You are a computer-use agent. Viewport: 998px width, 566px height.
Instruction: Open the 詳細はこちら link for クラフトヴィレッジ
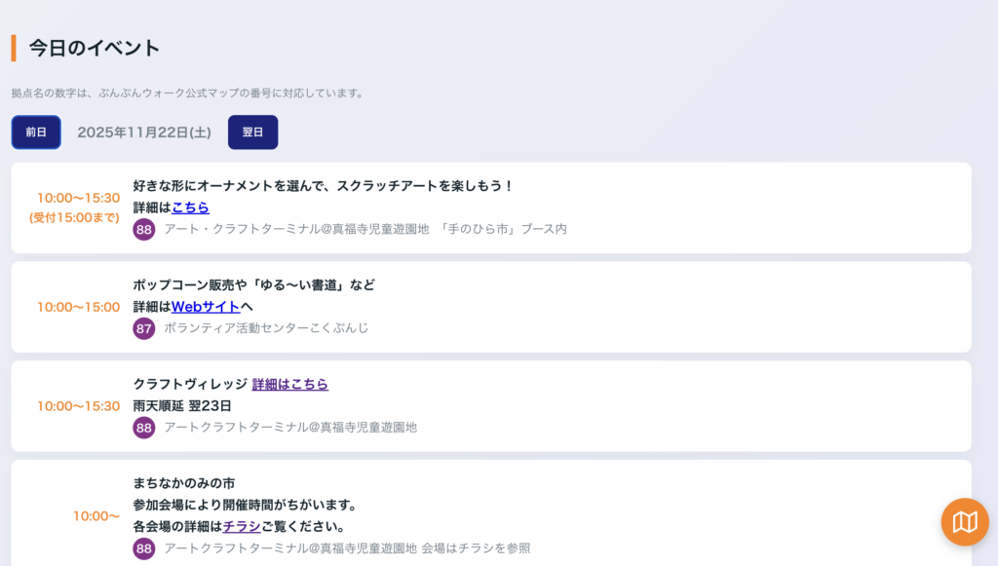pyautogui.click(x=289, y=385)
